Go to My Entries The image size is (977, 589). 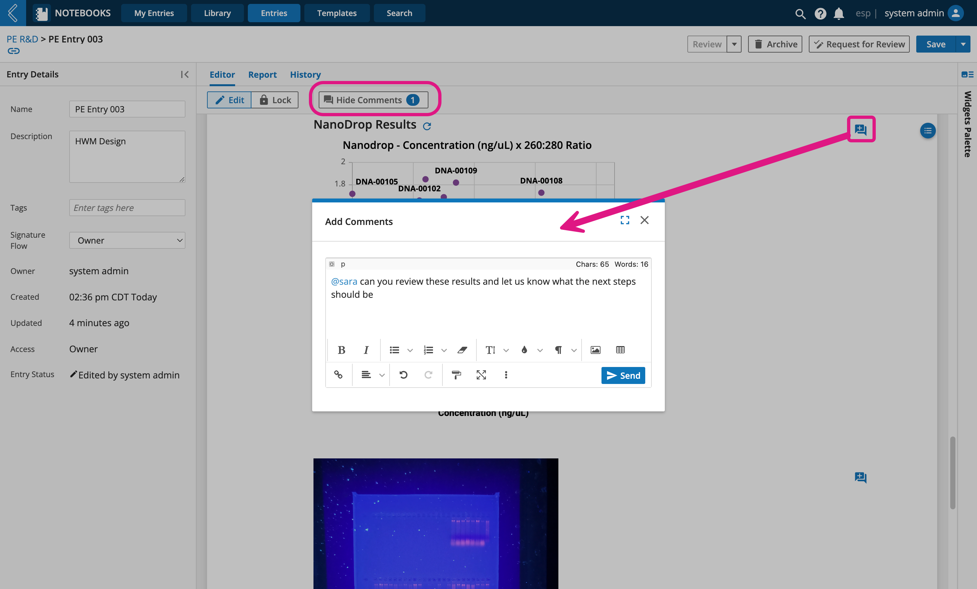coord(154,13)
